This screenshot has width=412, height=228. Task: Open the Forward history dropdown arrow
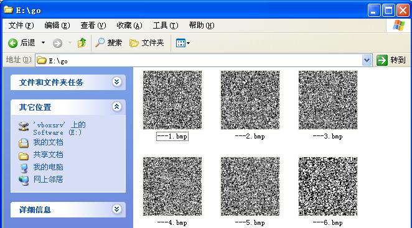pos(70,42)
